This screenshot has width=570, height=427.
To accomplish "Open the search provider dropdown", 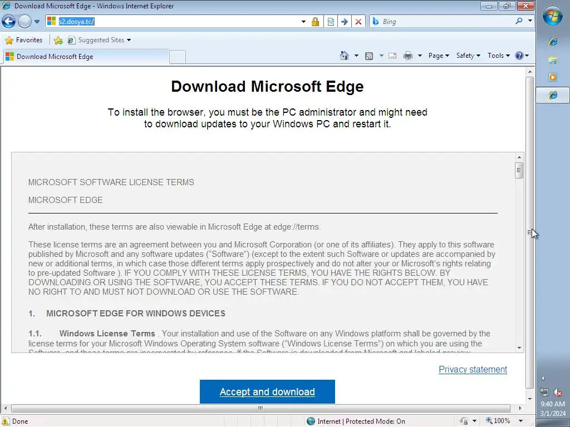I will [x=530, y=21].
